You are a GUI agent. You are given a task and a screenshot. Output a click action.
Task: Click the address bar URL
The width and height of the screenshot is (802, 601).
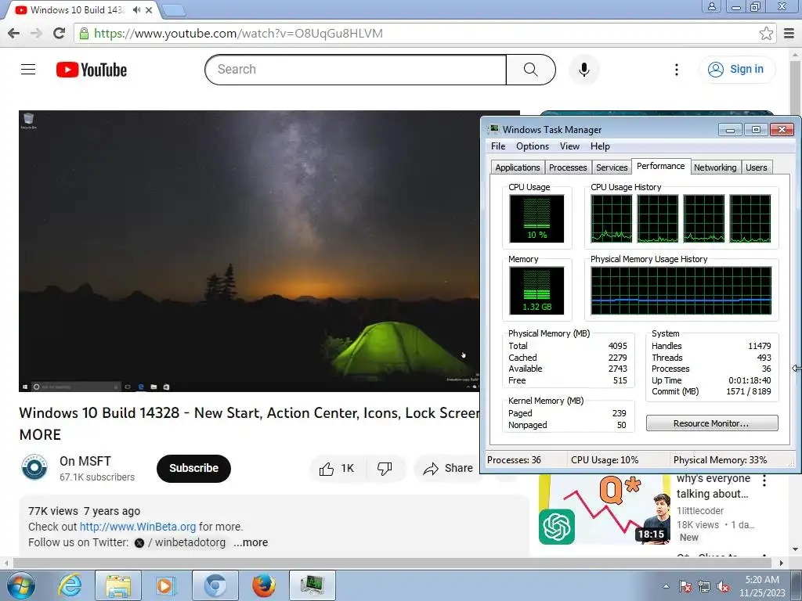[238, 33]
